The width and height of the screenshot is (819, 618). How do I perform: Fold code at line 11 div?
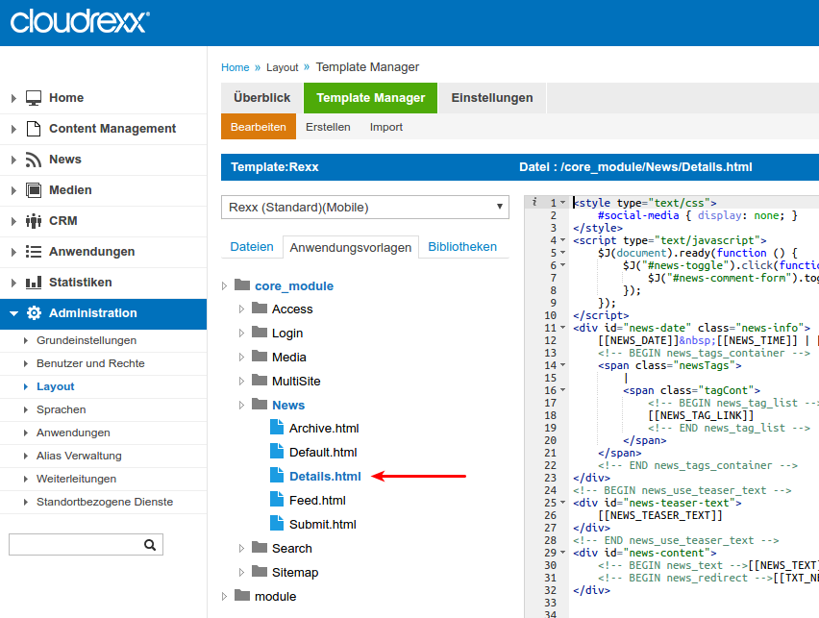[563, 328]
